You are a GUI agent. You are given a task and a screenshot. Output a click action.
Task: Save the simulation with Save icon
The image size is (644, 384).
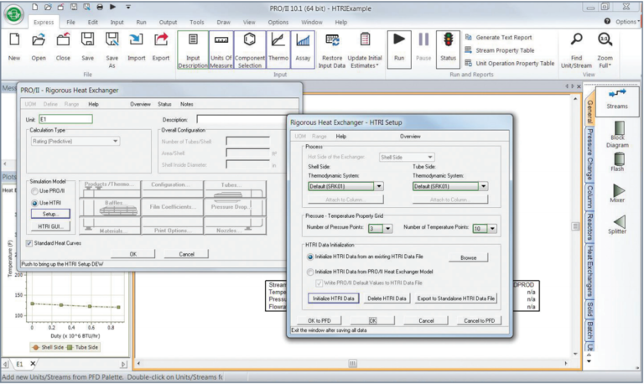pyautogui.click(x=87, y=40)
